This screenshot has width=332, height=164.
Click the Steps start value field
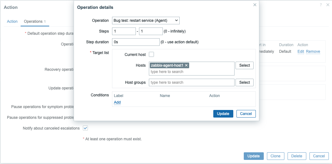124,31
